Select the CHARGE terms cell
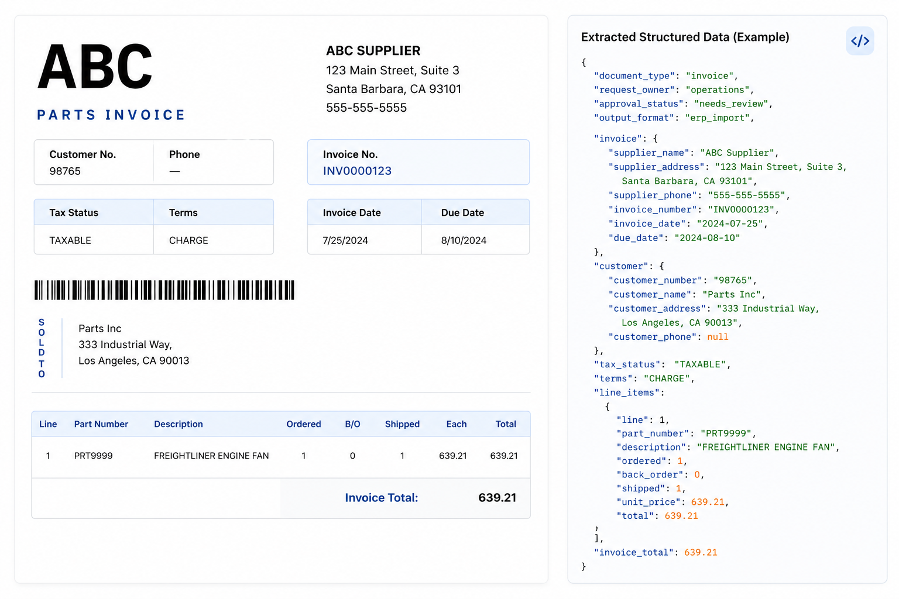The height and width of the screenshot is (599, 899). point(188,240)
